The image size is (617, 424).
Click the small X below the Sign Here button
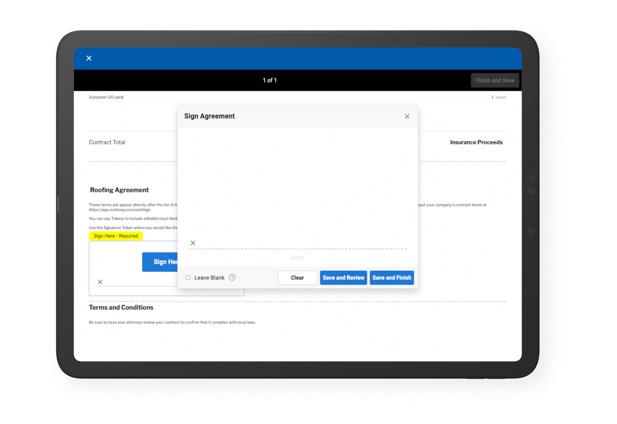point(100,282)
